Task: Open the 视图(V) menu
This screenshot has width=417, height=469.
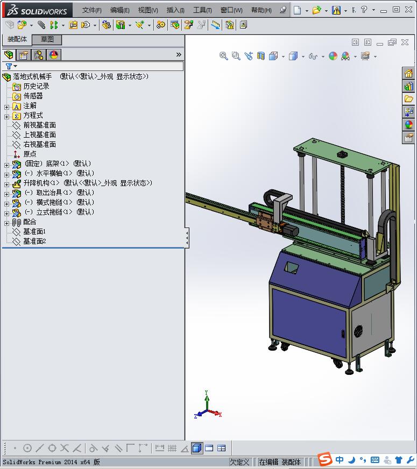Action: (x=148, y=10)
